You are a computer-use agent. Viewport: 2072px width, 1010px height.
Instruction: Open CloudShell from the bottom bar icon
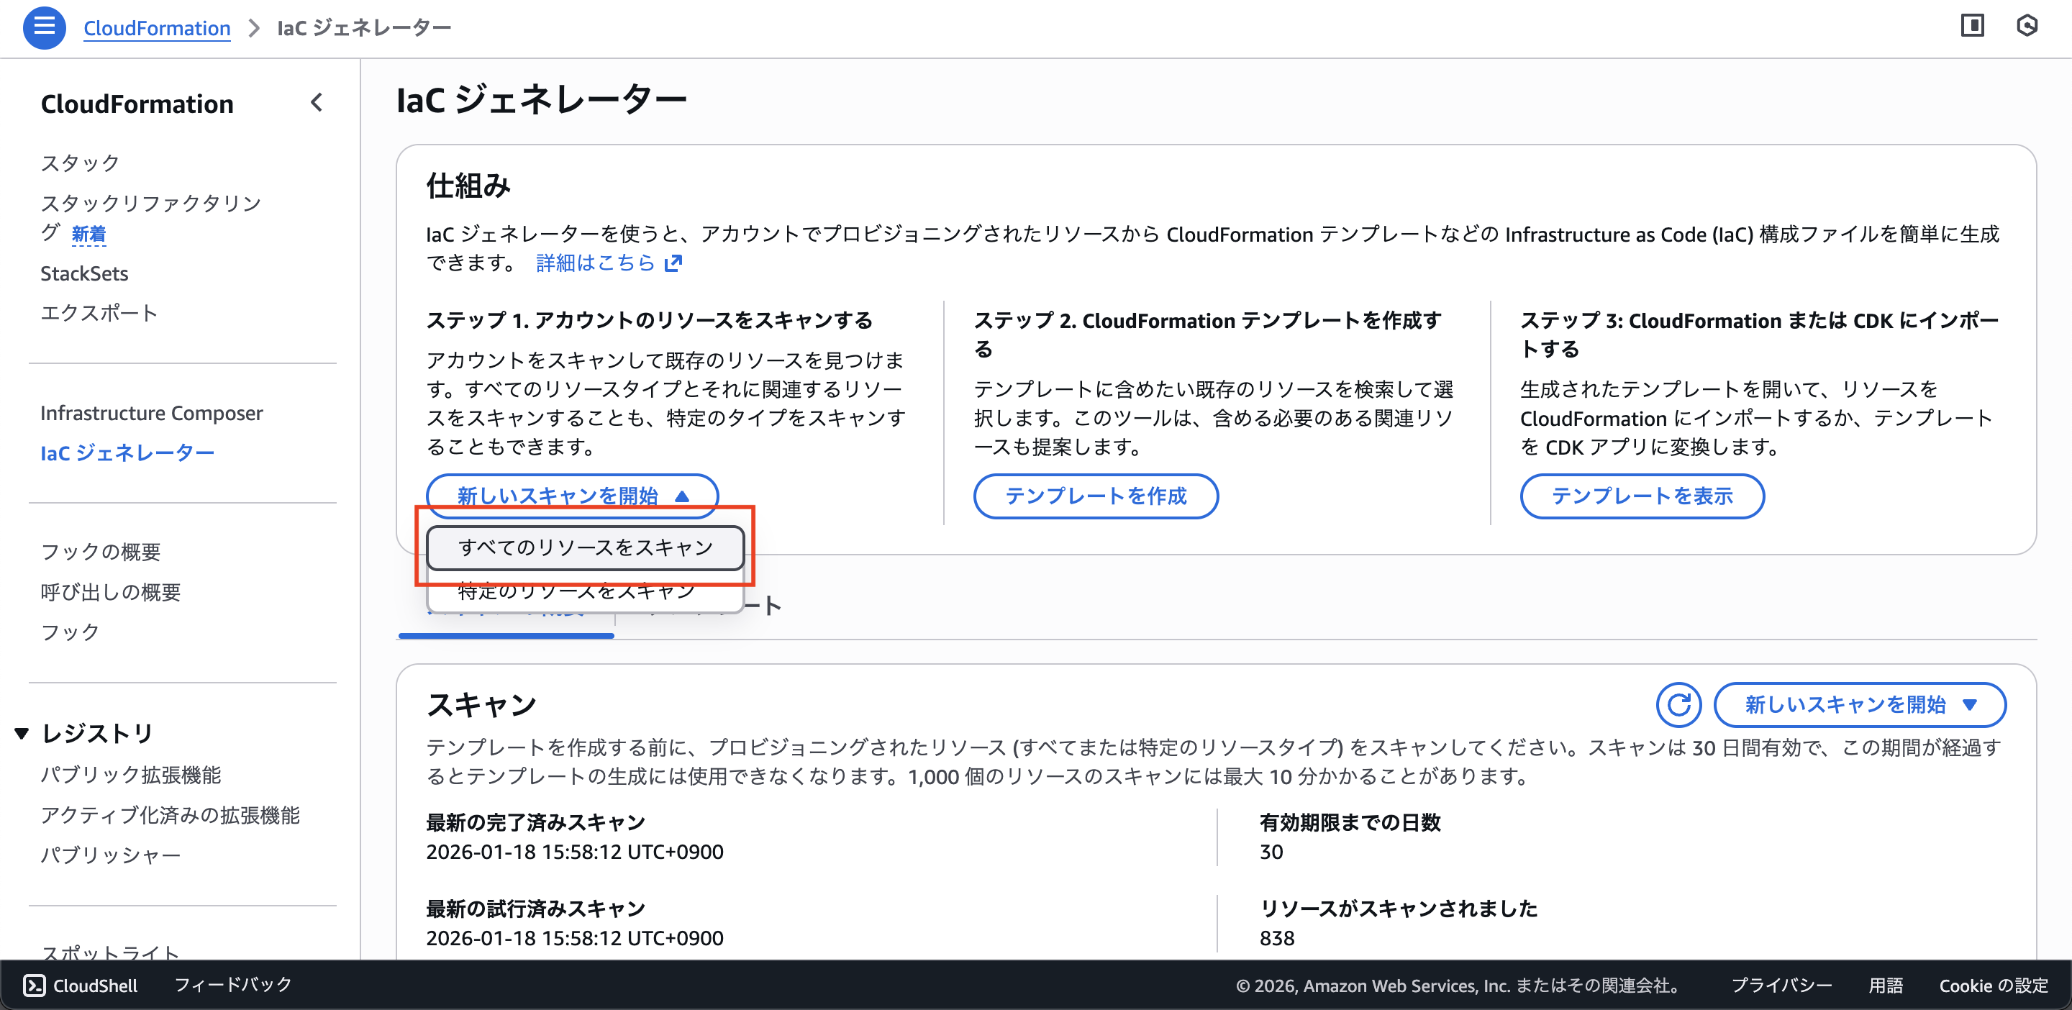coord(34,985)
